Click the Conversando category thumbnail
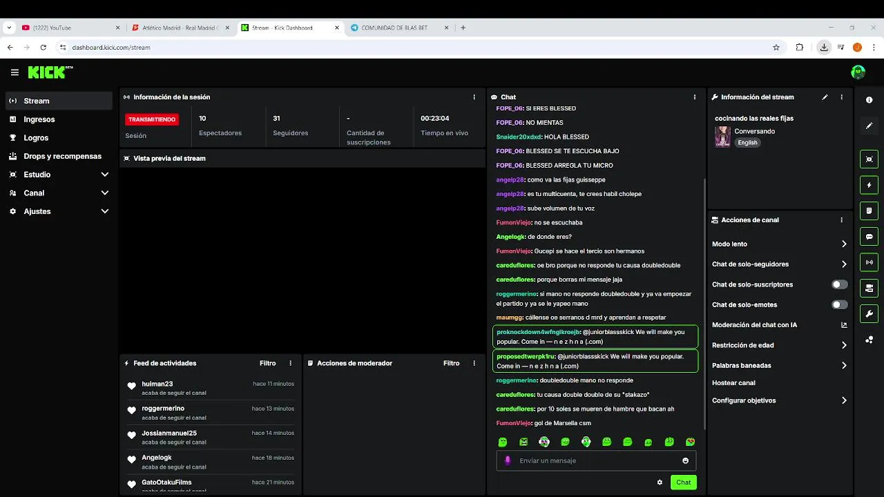 tap(722, 137)
